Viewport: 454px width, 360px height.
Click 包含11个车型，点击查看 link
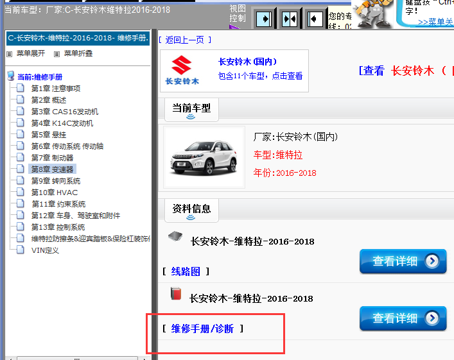pos(260,76)
